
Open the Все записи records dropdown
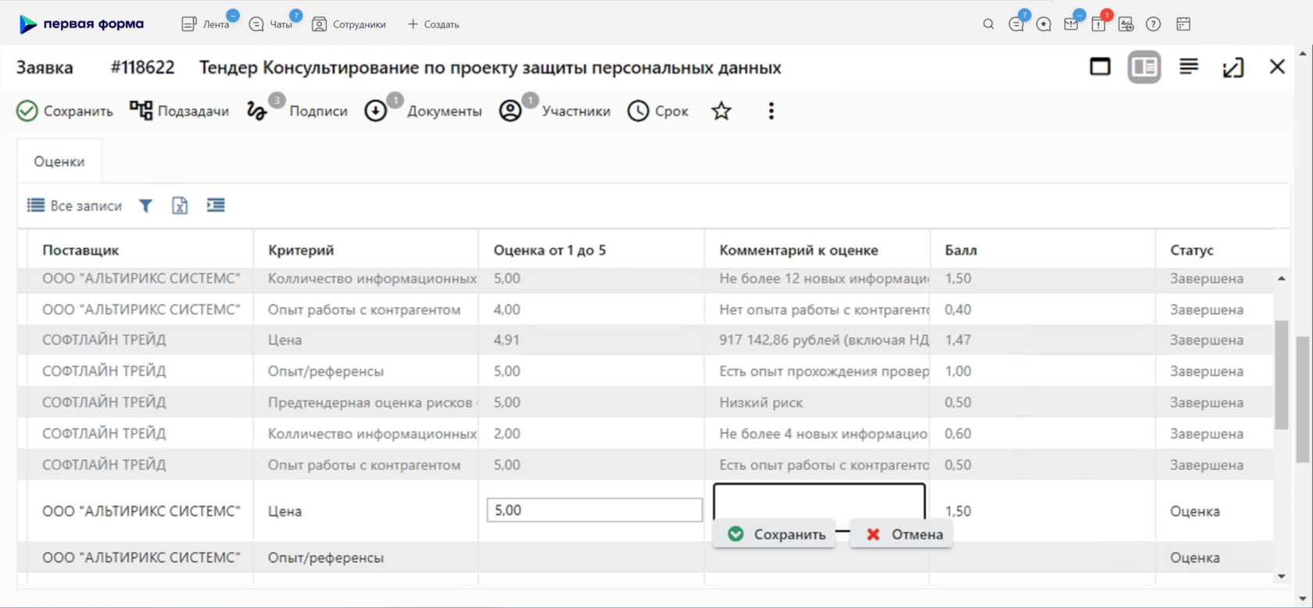point(75,206)
